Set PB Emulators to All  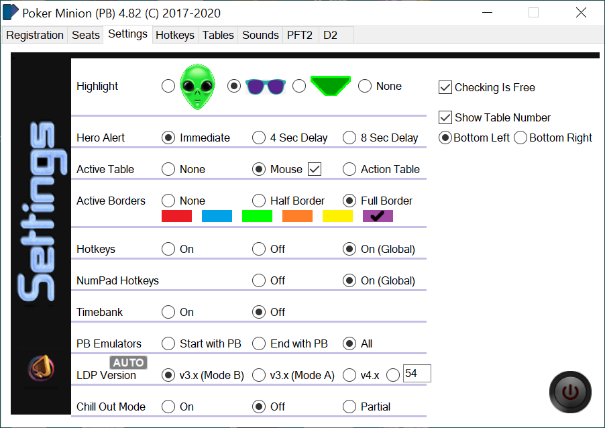[349, 343]
